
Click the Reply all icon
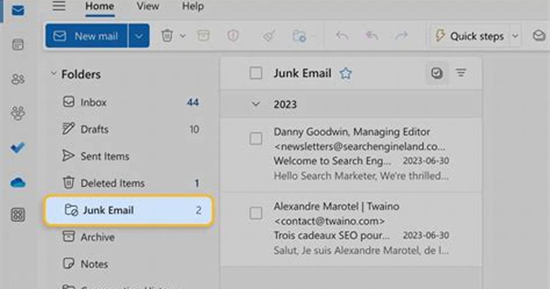pyautogui.click(x=372, y=36)
